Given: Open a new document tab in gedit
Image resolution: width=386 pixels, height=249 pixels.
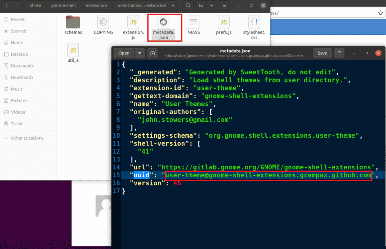Looking at the screenshot, I should click(152, 53).
